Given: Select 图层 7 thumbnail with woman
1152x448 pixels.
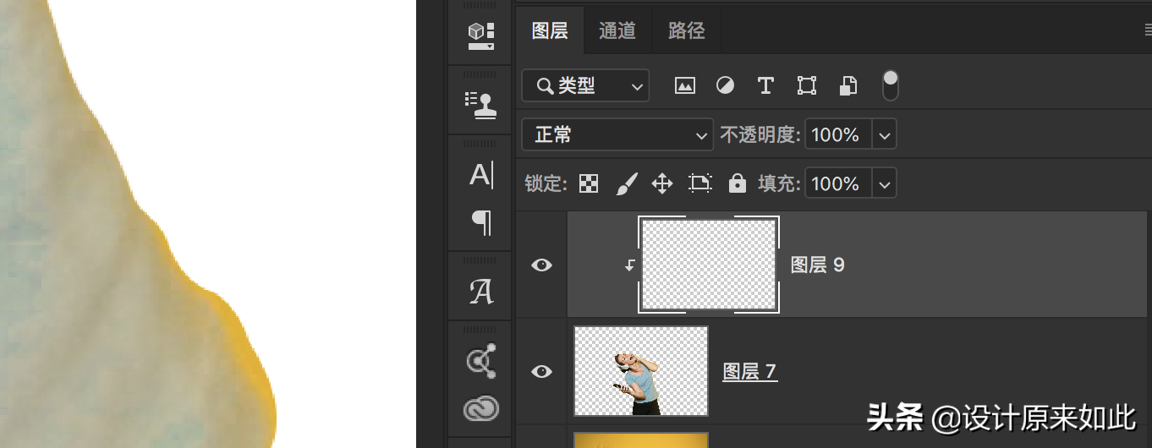Looking at the screenshot, I should pos(641,371).
